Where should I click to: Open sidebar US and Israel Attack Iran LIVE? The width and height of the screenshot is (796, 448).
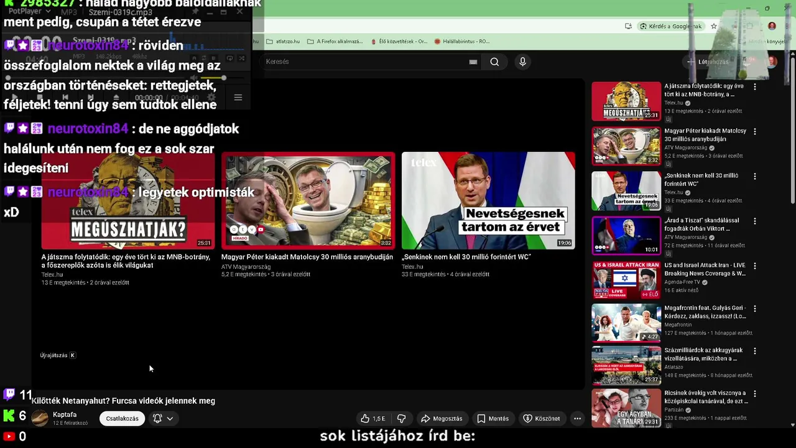705,269
